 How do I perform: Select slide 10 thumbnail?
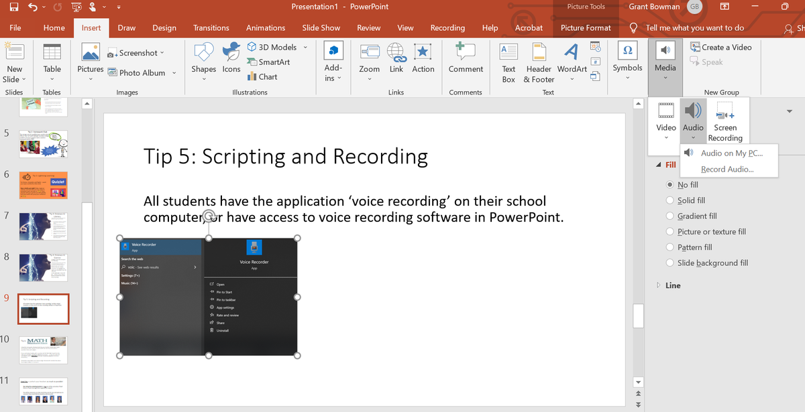point(44,351)
